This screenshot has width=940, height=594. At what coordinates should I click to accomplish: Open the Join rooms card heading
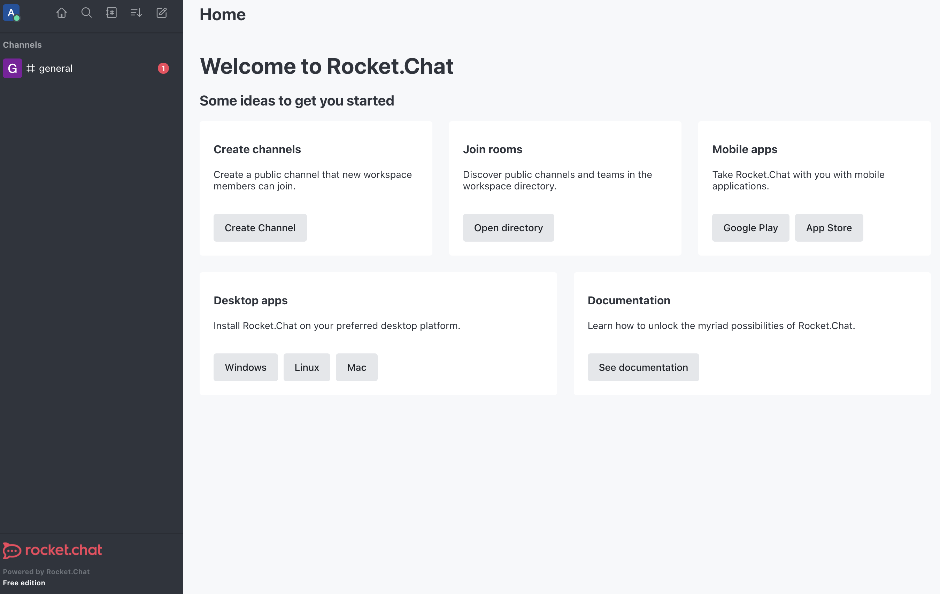tap(493, 149)
